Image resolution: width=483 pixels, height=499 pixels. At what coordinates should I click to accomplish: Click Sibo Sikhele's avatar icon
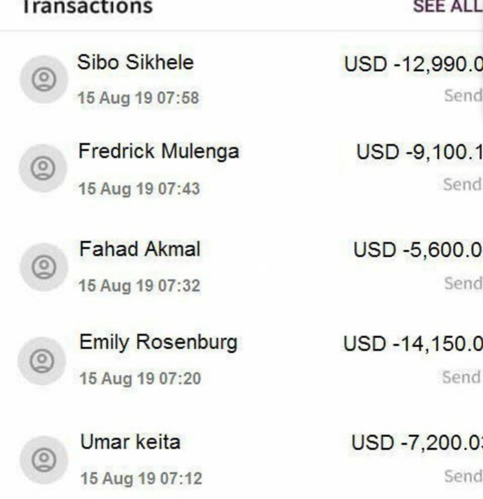tap(44, 79)
